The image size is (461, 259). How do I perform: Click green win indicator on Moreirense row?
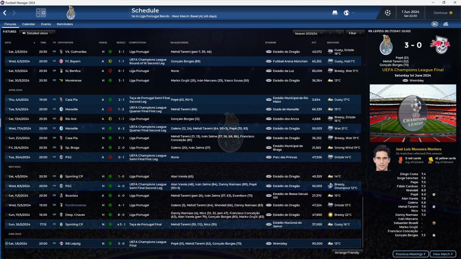110,81
